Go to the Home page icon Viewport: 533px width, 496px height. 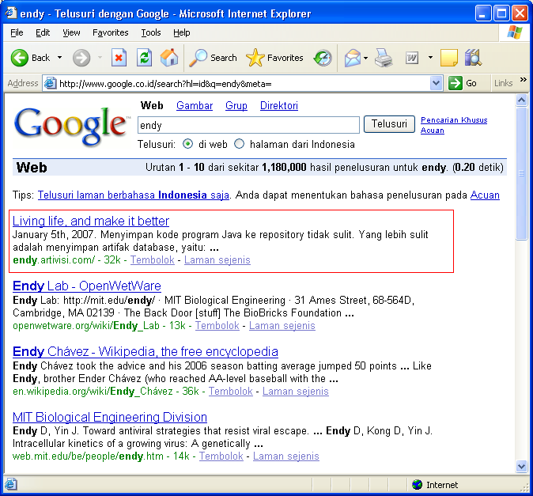[168, 58]
